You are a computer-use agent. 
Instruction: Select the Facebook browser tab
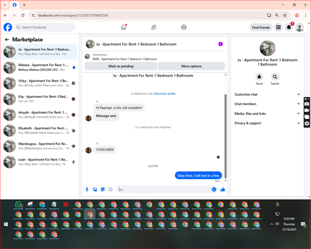point(14,5)
